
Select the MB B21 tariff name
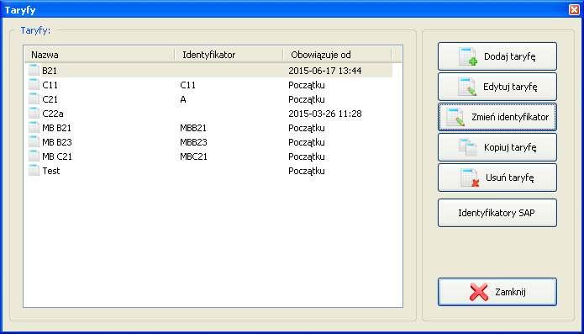56,128
